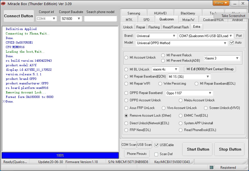249x171 pixels.
Task: Expand the Brand Universal dropdown
Action: (156, 36)
